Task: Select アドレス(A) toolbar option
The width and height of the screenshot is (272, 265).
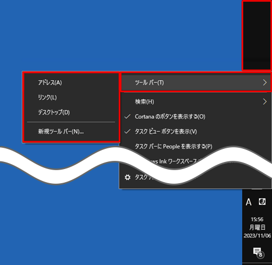Action: point(71,83)
